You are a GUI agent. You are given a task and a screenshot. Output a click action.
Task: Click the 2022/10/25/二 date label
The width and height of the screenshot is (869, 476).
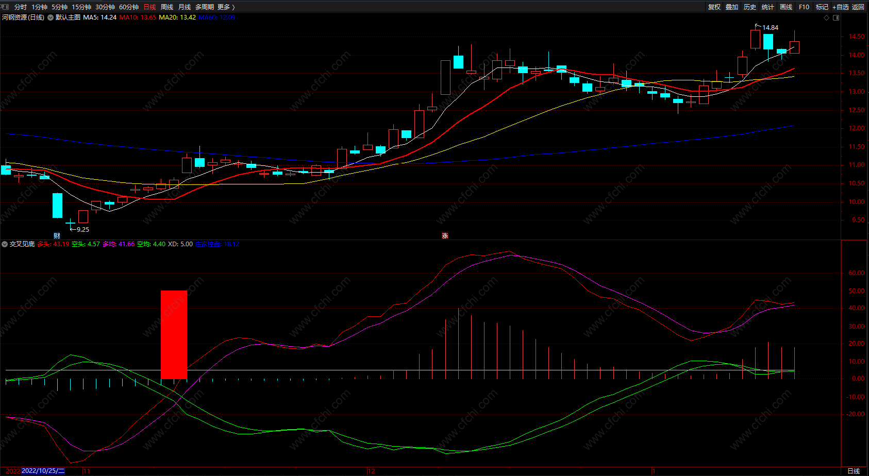[43, 471]
